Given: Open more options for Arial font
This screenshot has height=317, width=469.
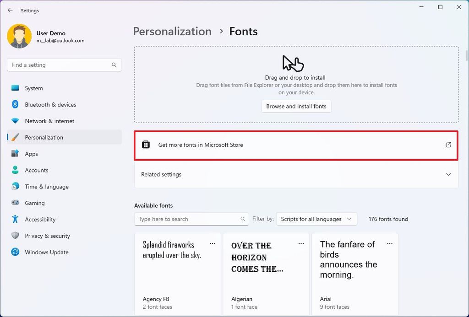Looking at the screenshot, I should tap(390, 244).
